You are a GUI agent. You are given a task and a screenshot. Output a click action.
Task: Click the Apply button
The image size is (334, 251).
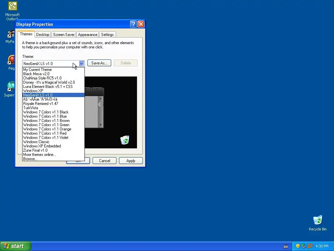pos(131,161)
